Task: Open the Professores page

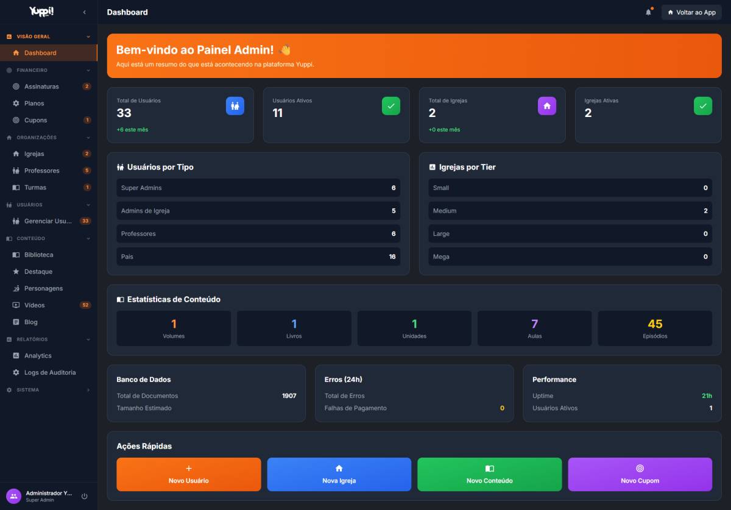Action: point(49,171)
